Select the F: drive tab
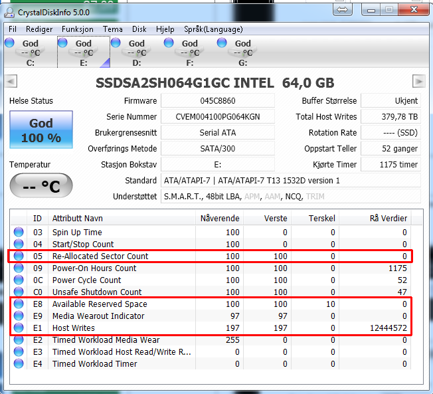Image resolution: width=433 pixels, height=394 pixels. point(190,52)
